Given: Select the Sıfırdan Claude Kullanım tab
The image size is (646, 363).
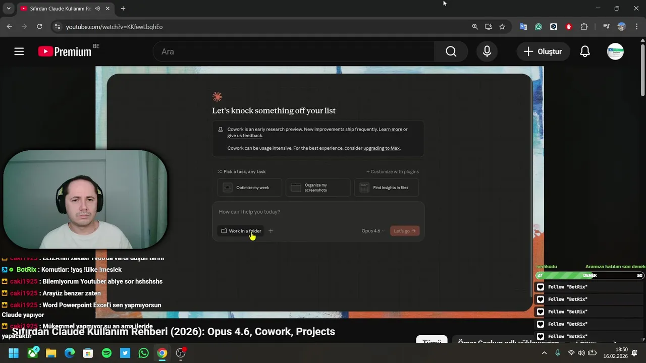Looking at the screenshot, I should point(61,9).
